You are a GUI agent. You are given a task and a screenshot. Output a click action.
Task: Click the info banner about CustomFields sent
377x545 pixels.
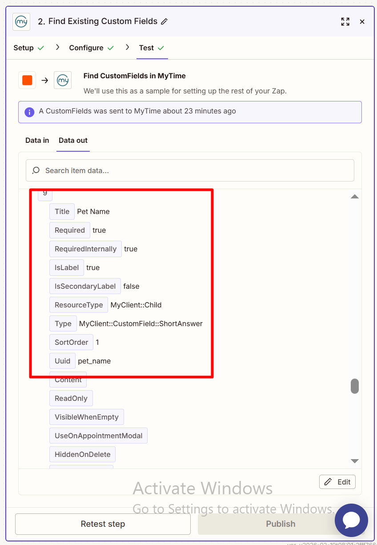tap(190, 112)
